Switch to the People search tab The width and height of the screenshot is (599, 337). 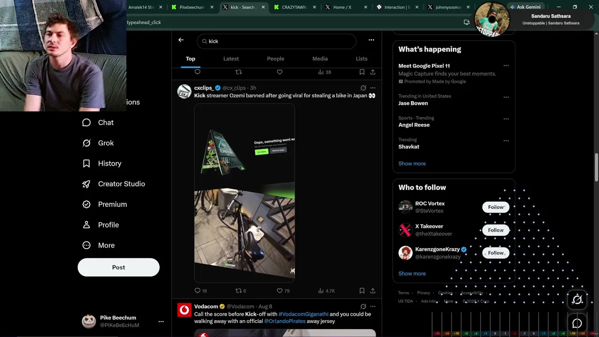tap(276, 59)
